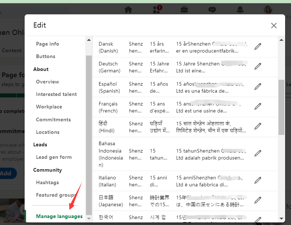The height and width of the screenshot is (225, 291).
Task: Go to LinkedIn Home icon
Action: (128, 10)
